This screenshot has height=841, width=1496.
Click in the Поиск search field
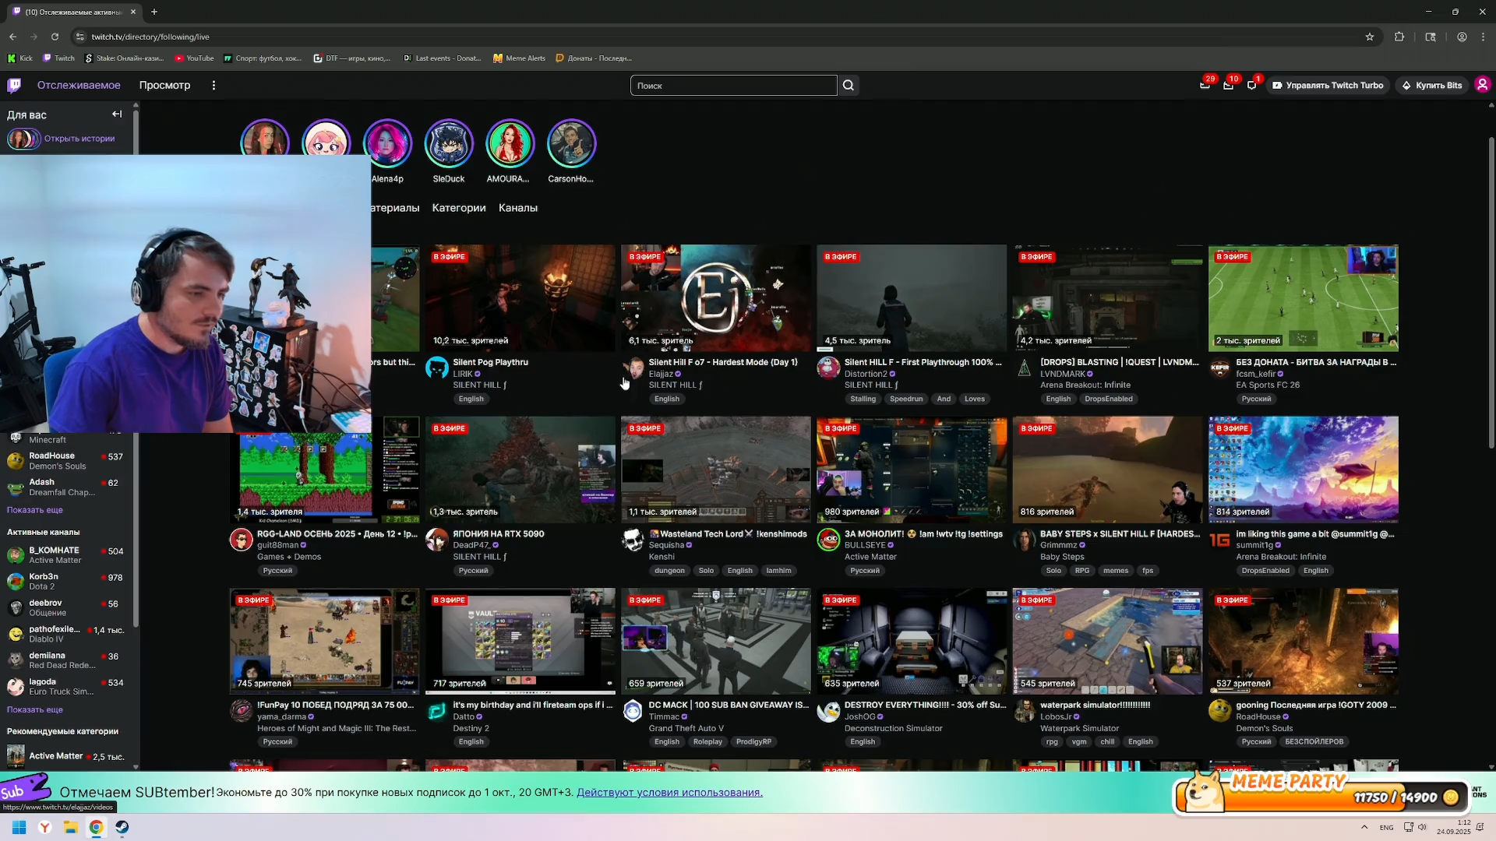pos(732,86)
